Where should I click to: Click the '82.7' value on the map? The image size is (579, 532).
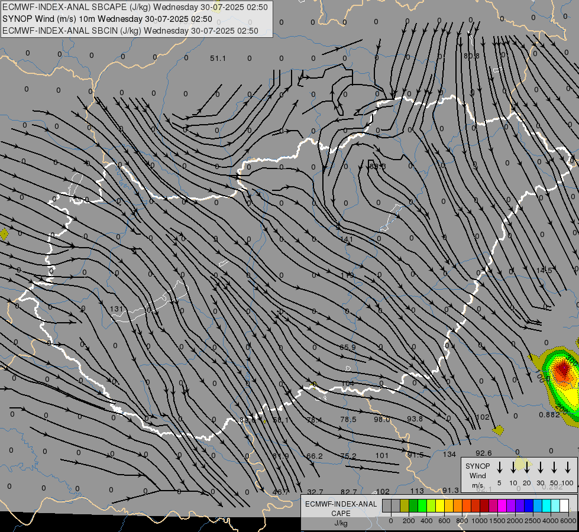pos(349,492)
